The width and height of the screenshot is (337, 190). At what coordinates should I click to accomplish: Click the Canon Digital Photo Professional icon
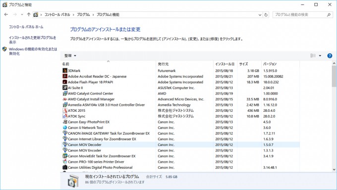tap(65, 167)
